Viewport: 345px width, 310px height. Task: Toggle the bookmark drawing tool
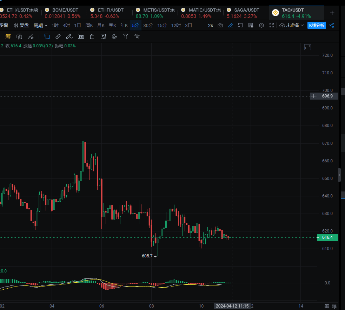[x=47, y=36]
